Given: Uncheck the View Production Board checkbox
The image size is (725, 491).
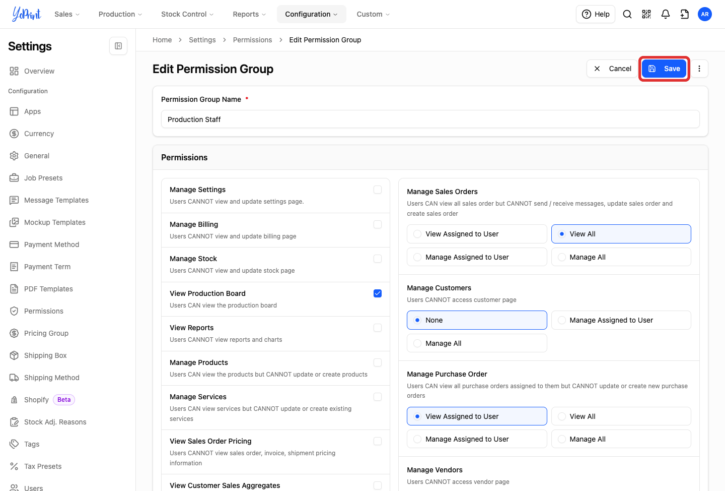Looking at the screenshot, I should [378, 293].
